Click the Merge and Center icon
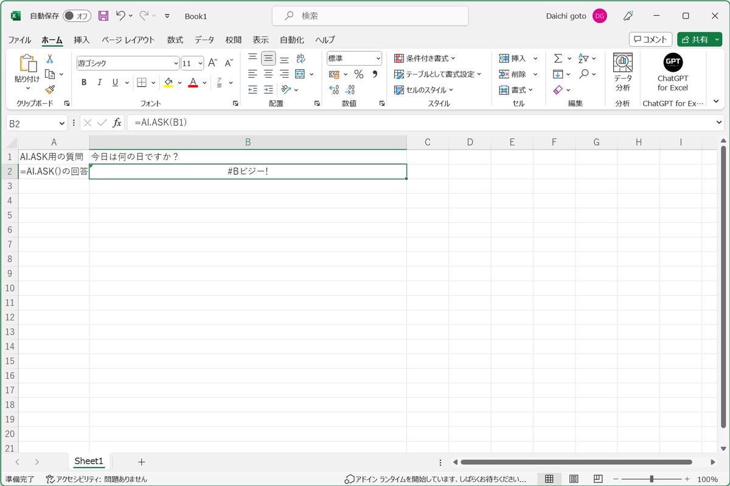This screenshot has height=486, width=730. (x=300, y=74)
